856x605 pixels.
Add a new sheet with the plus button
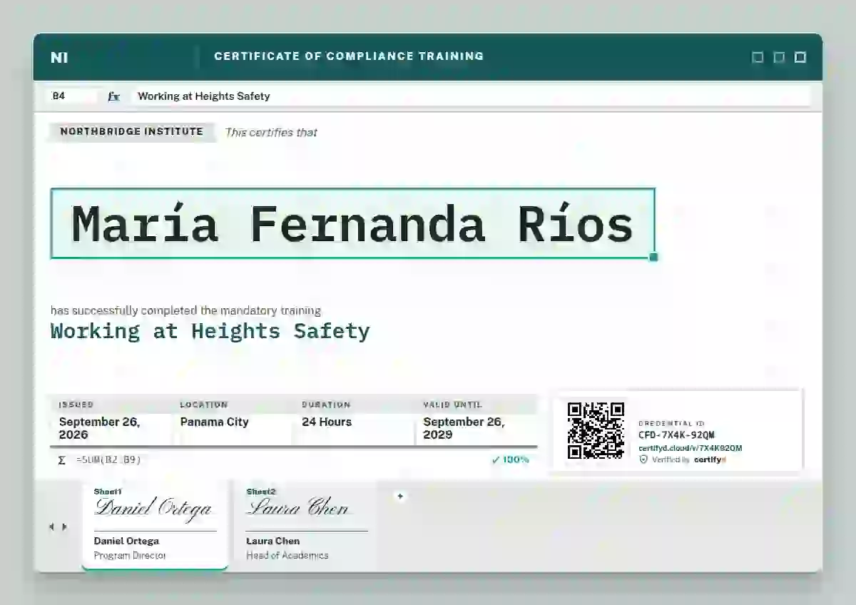(400, 496)
